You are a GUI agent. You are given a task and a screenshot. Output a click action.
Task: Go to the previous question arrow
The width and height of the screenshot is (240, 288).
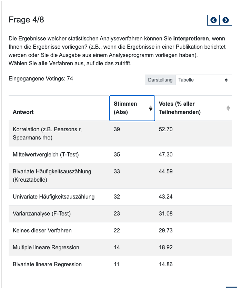pos(213,20)
